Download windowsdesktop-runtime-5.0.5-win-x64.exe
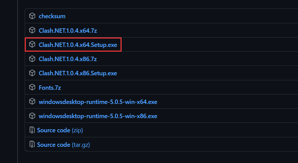Viewport: 298px width, 163px height. [x=98, y=102]
